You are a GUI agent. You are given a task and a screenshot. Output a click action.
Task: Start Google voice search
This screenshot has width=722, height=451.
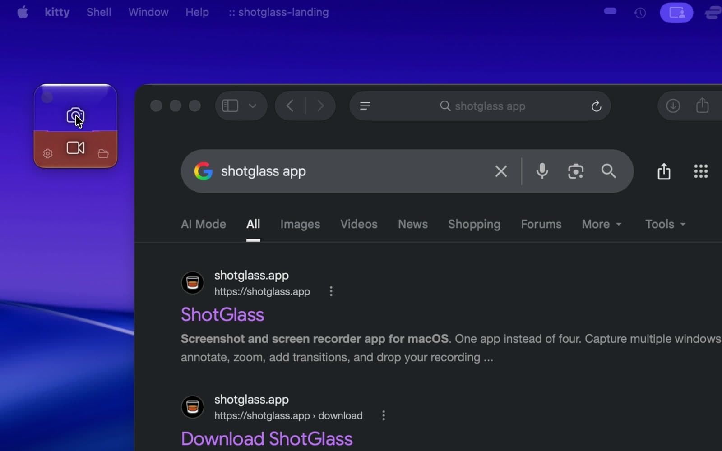pos(542,171)
